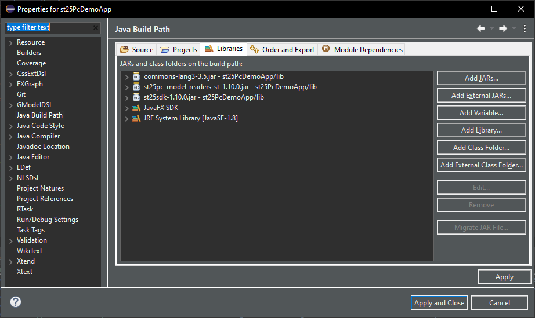This screenshot has height=318, width=535.
Task: Expand the Validation preferences node
Action: (11, 240)
